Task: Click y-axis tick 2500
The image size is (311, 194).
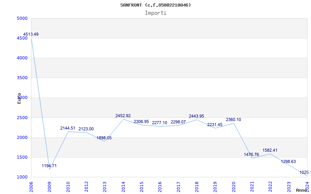Action: coord(22,118)
